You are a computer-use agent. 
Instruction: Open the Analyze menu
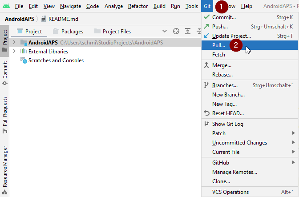click(113, 6)
